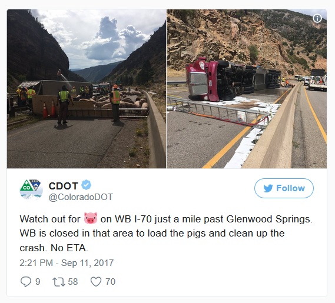
Task: Click the retweet count 58
Action: [73, 282]
